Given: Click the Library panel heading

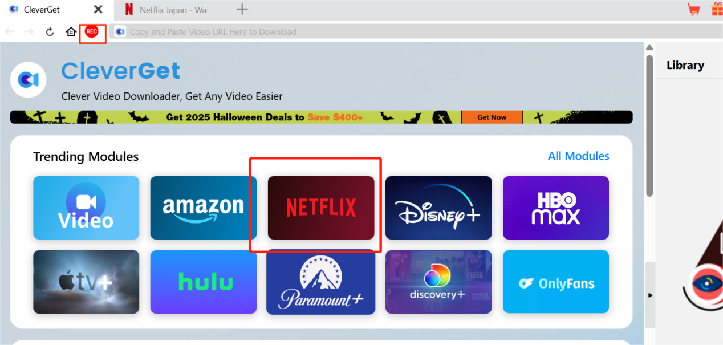Looking at the screenshot, I should [685, 65].
